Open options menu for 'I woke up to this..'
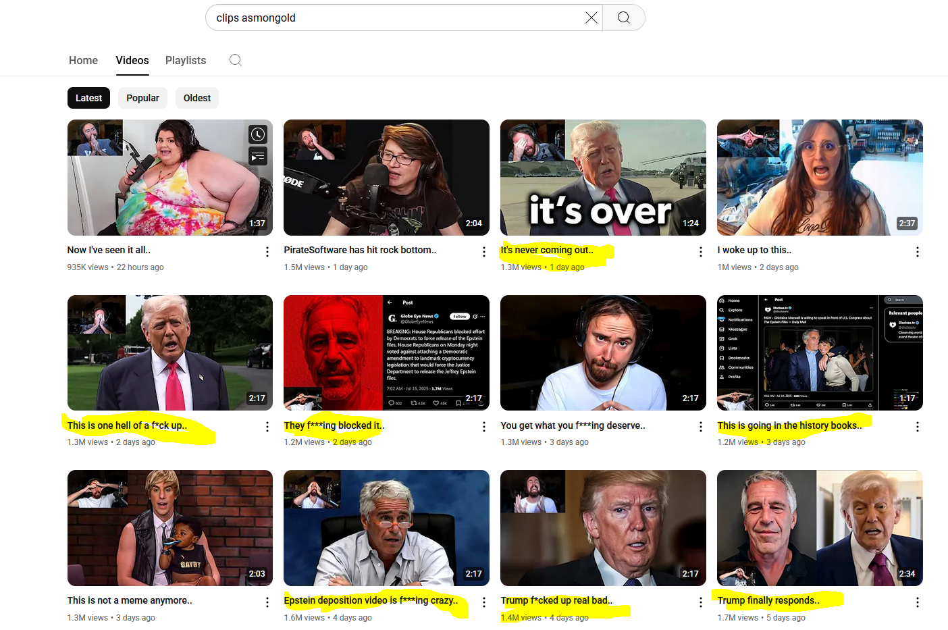Image resolution: width=948 pixels, height=630 pixels. (x=918, y=252)
